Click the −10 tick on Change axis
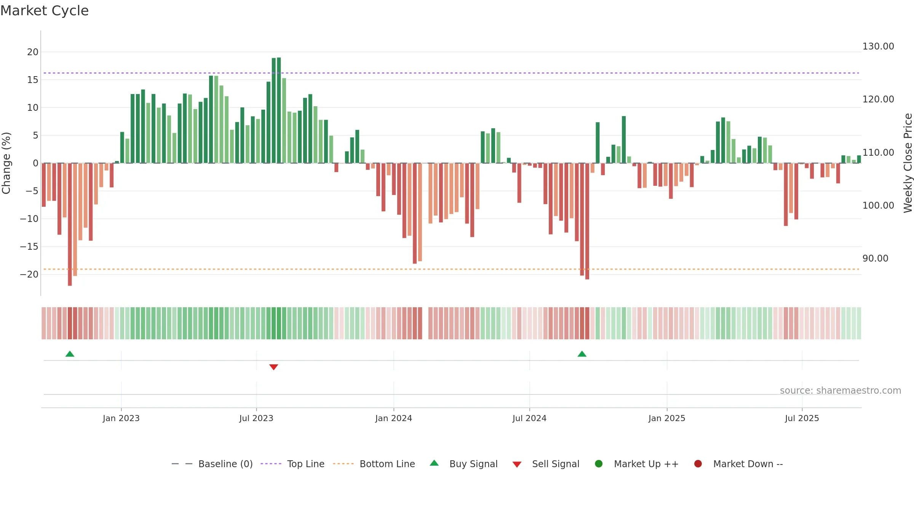 (x=29, y=219)
